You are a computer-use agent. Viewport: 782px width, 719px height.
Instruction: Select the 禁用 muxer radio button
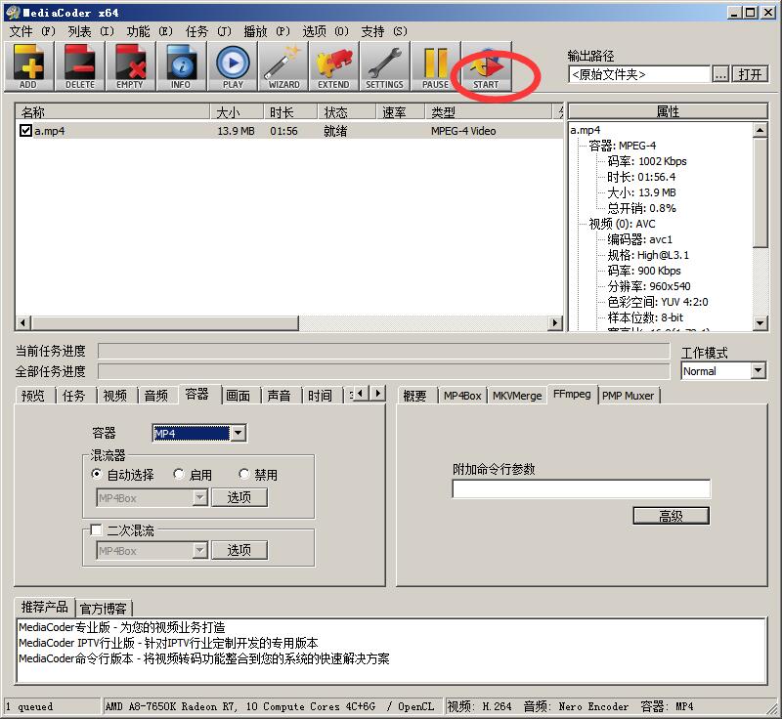[x=243, y=475]
